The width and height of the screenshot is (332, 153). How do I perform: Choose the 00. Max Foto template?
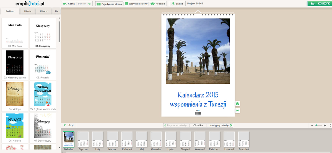click(x=15, y=33)
